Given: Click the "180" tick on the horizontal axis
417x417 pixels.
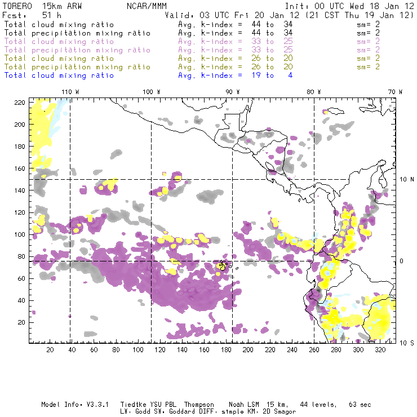Looking at the screenshot, I should (226, 350).
